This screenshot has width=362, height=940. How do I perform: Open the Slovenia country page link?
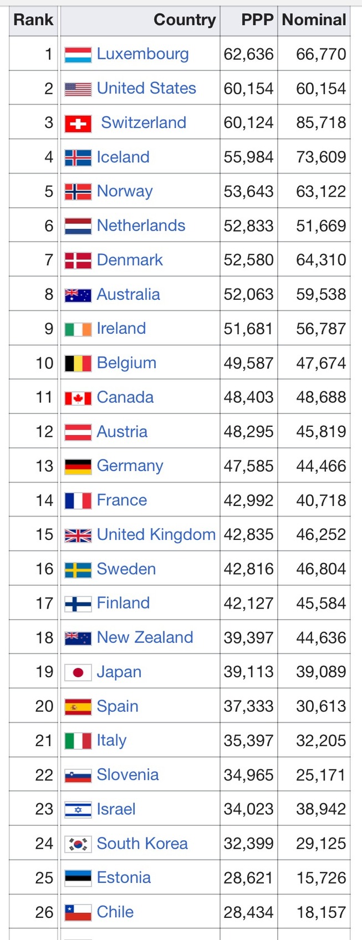128,775
